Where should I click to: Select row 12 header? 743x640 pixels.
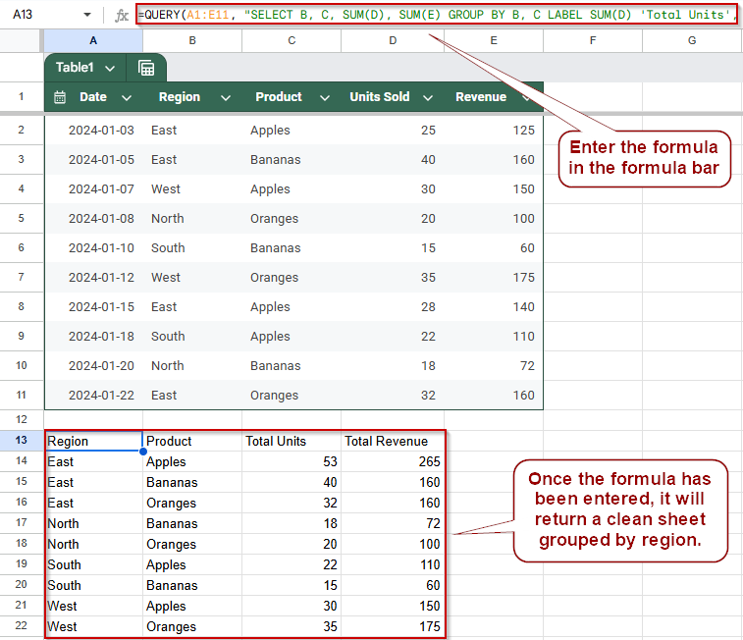pos(22,419)
